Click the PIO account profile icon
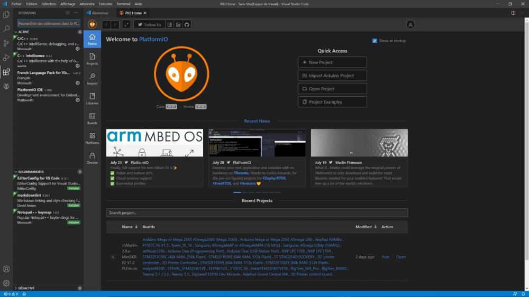529x297 pixels. pos(411,25)
